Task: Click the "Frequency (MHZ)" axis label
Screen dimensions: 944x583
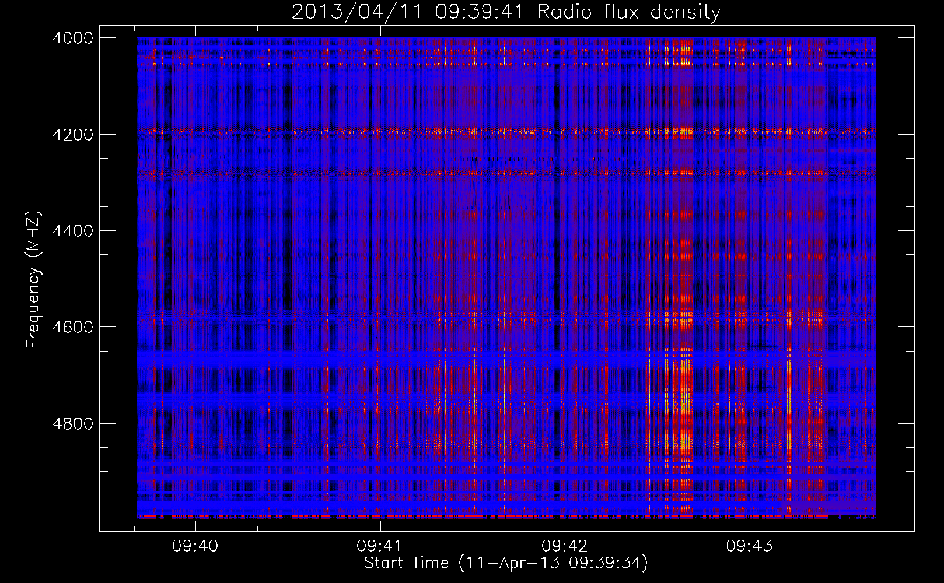Action: [x=34, y=280]
